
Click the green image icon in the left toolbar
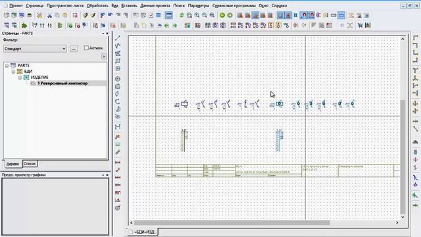pyautogui.click(x=118, y=145)
